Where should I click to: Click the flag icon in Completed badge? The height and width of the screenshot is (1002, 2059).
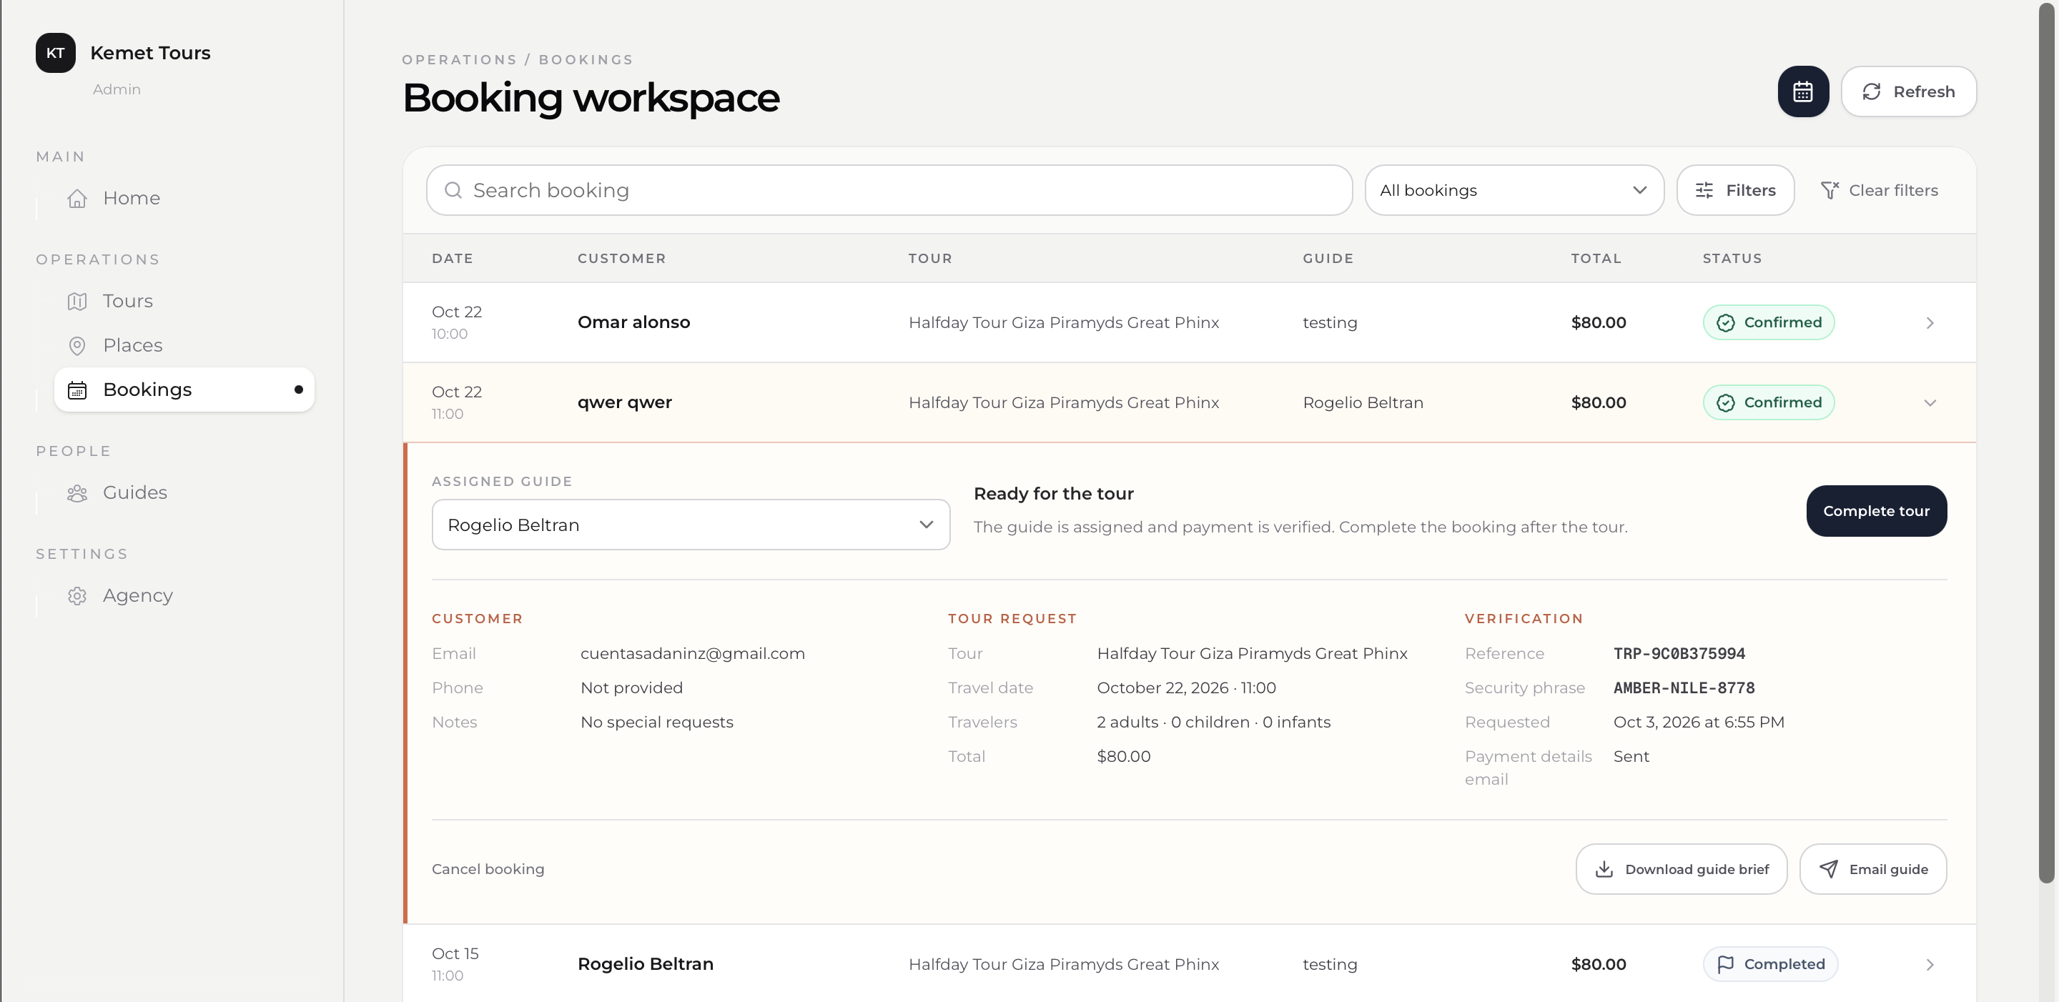1726,963
